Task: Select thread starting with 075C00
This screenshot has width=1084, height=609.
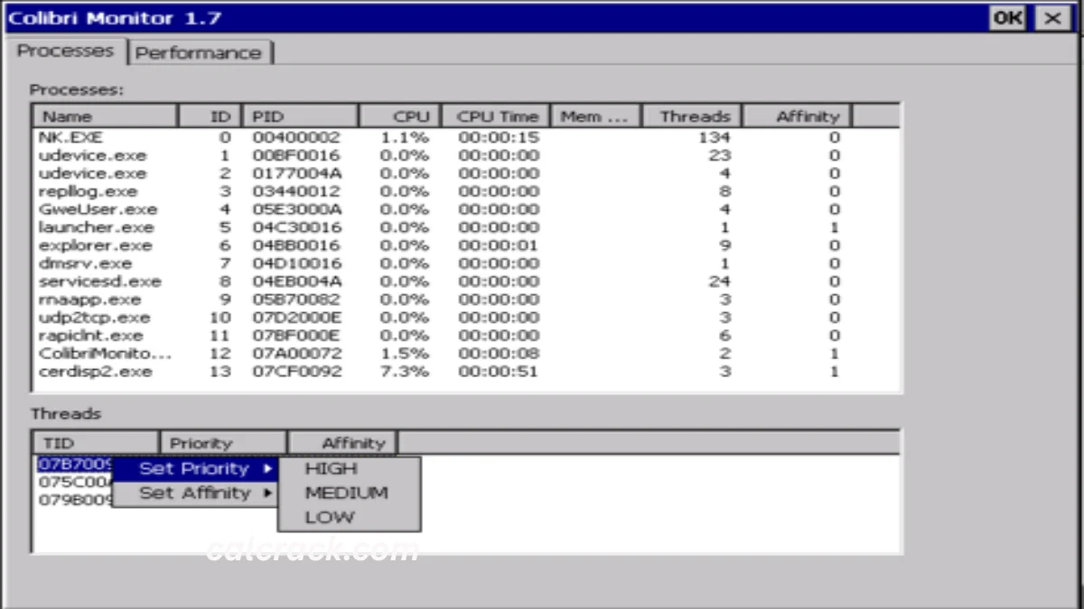Action: 75,482
